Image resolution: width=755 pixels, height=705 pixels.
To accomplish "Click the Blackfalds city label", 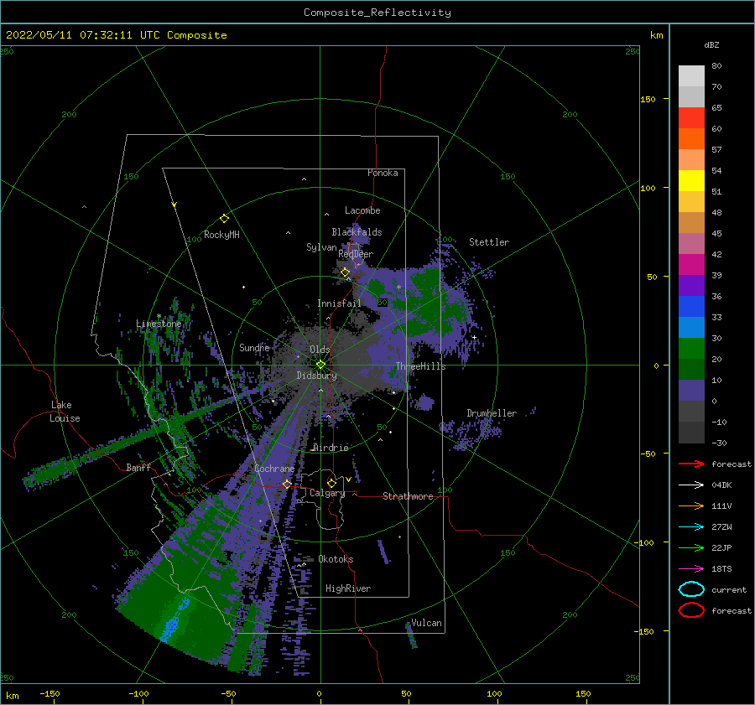I will coord(357,232).
